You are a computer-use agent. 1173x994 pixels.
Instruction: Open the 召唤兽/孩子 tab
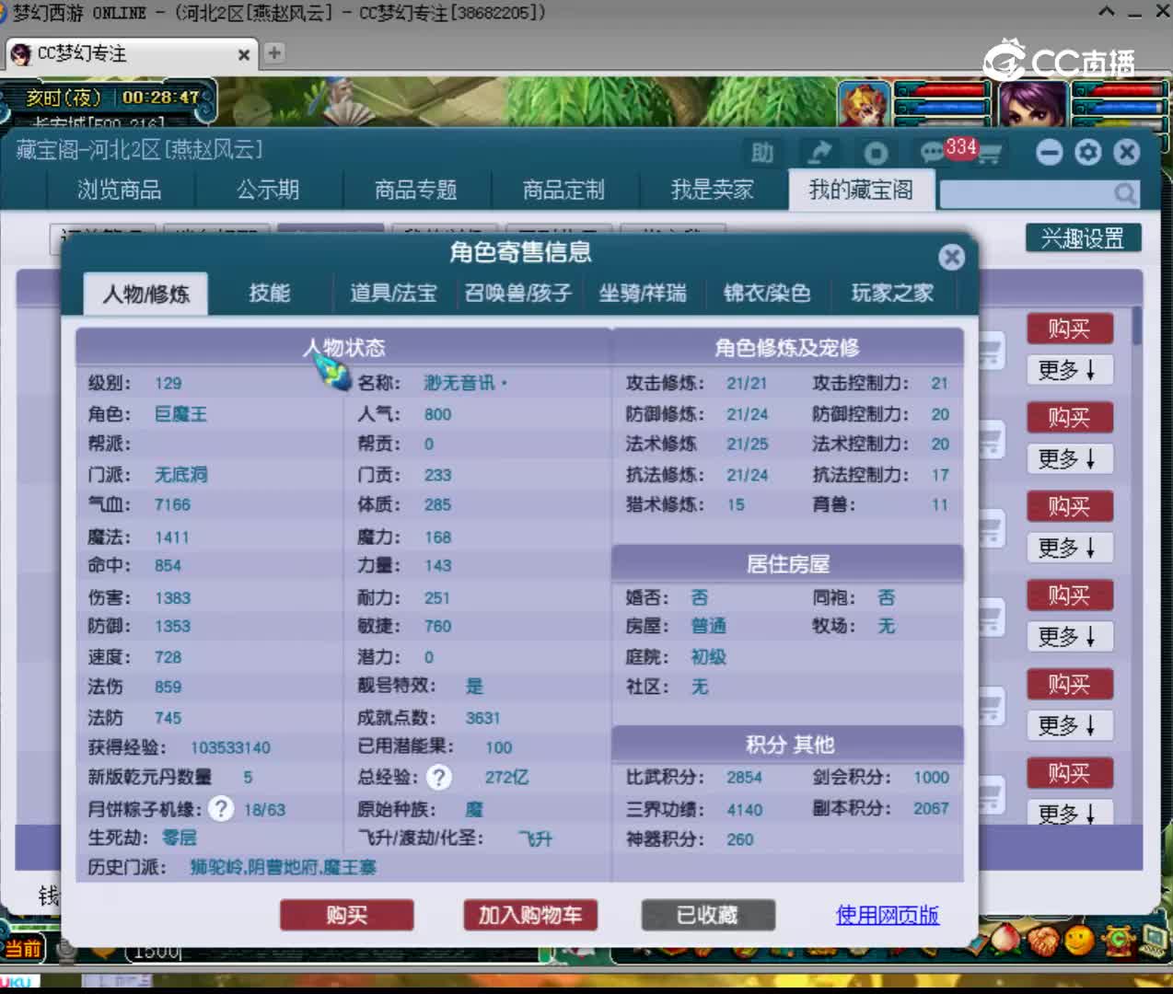point(518,293)
